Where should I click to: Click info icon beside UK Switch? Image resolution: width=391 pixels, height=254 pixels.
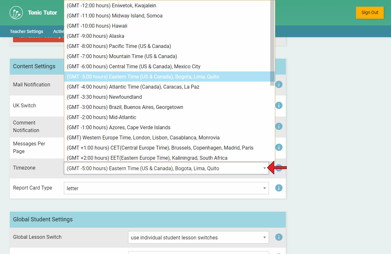pyautogui.click(x=279, y=105)
